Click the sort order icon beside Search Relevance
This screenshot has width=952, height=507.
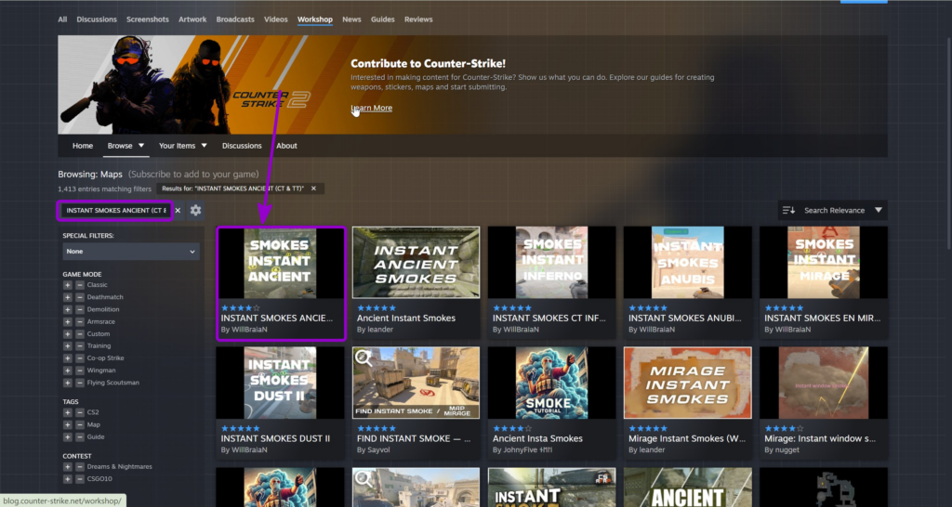(788, 211)
